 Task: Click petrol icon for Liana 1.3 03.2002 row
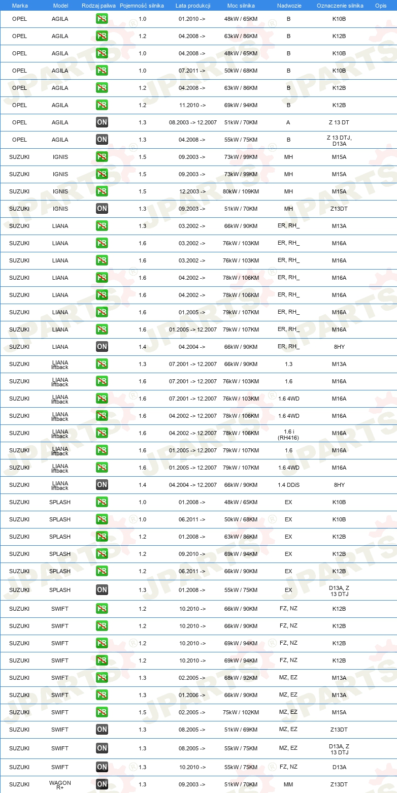(102, 226)
